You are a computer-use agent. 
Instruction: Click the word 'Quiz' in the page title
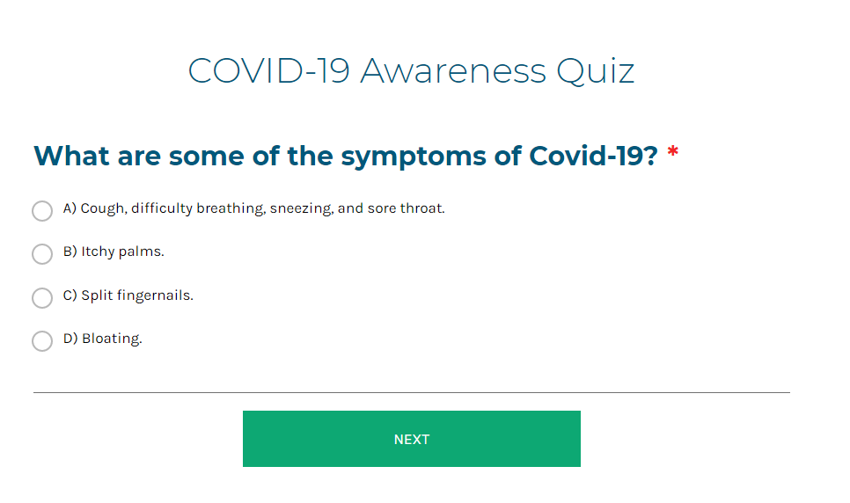(x=595, y=72)
